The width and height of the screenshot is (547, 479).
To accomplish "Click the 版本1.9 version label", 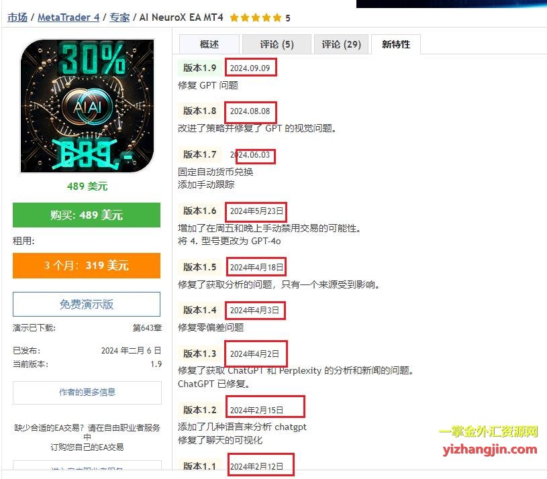I will tap(200, 68).
